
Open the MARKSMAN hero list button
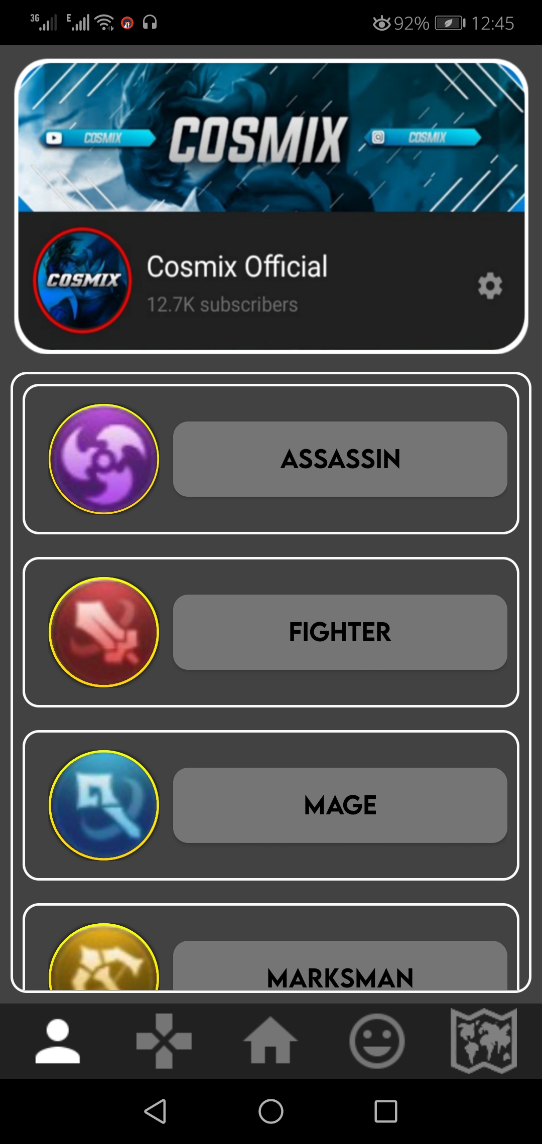point(340,966)
